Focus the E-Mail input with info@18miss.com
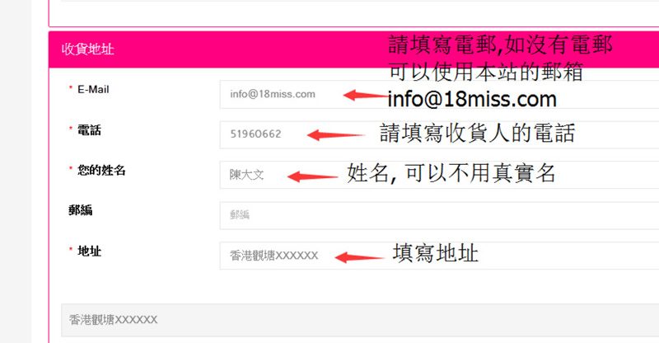The image size is (659, 343). pyautogui.click(x=439, y=94)
